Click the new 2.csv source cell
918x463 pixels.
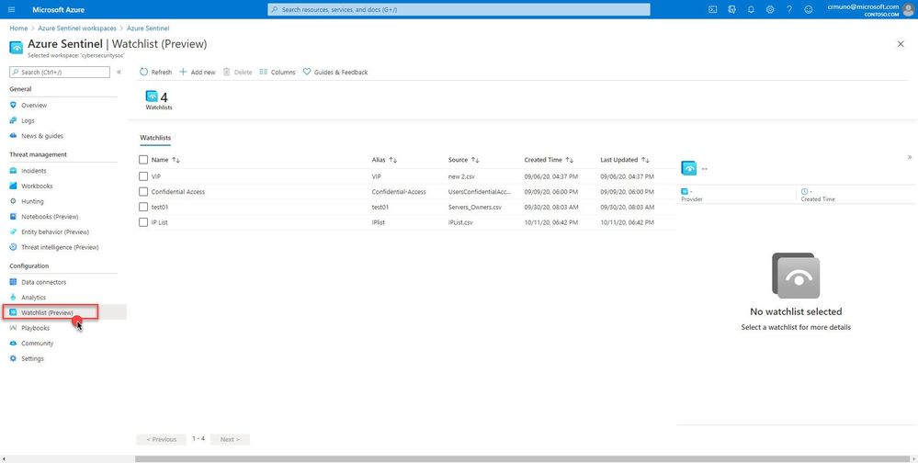462,176
